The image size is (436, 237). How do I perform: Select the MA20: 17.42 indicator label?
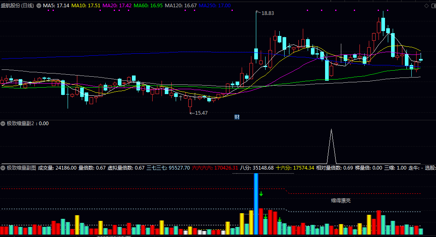[117, 6]
